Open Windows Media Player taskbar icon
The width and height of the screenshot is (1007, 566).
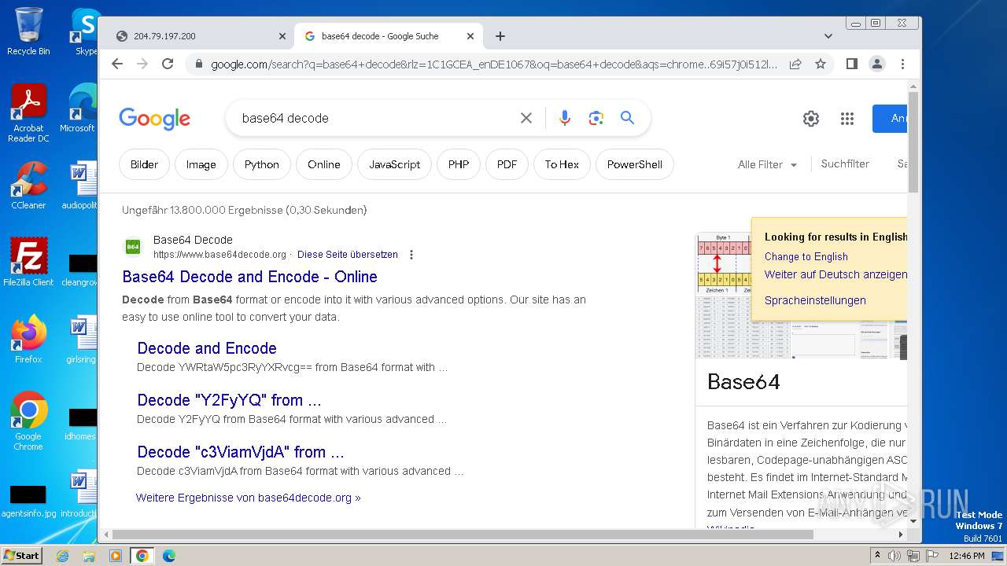click(x=116, y=556)
